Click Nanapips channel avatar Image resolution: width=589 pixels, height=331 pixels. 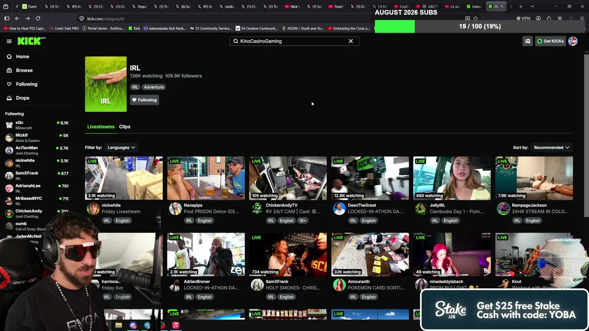[x=175, y=208]
